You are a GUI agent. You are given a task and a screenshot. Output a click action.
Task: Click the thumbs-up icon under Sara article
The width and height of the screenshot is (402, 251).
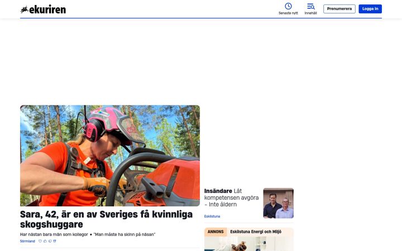coord(45,241)
